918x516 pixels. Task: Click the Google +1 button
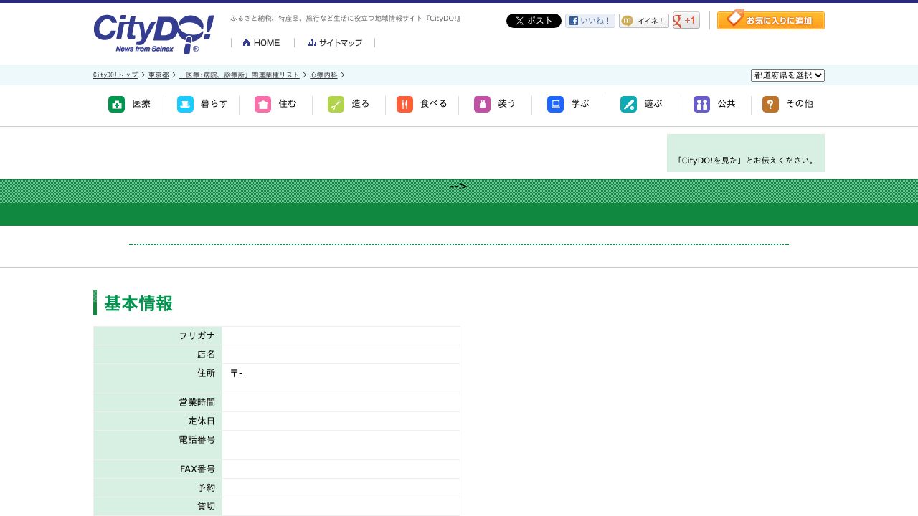pyautogui.click(x=686, y=21)
